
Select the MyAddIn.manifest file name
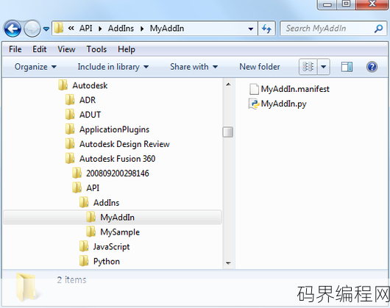pyautogui.click(x=295, y=89)
